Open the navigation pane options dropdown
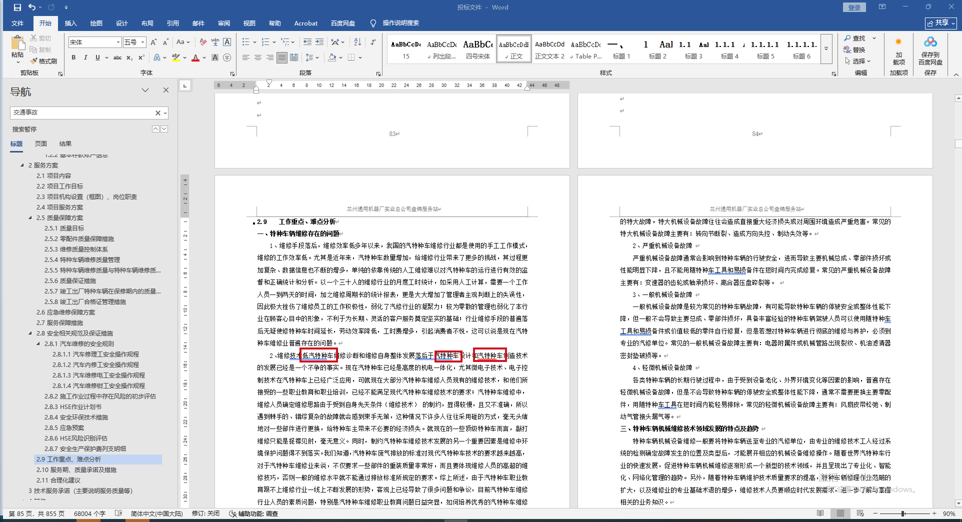 click(145, 90)
